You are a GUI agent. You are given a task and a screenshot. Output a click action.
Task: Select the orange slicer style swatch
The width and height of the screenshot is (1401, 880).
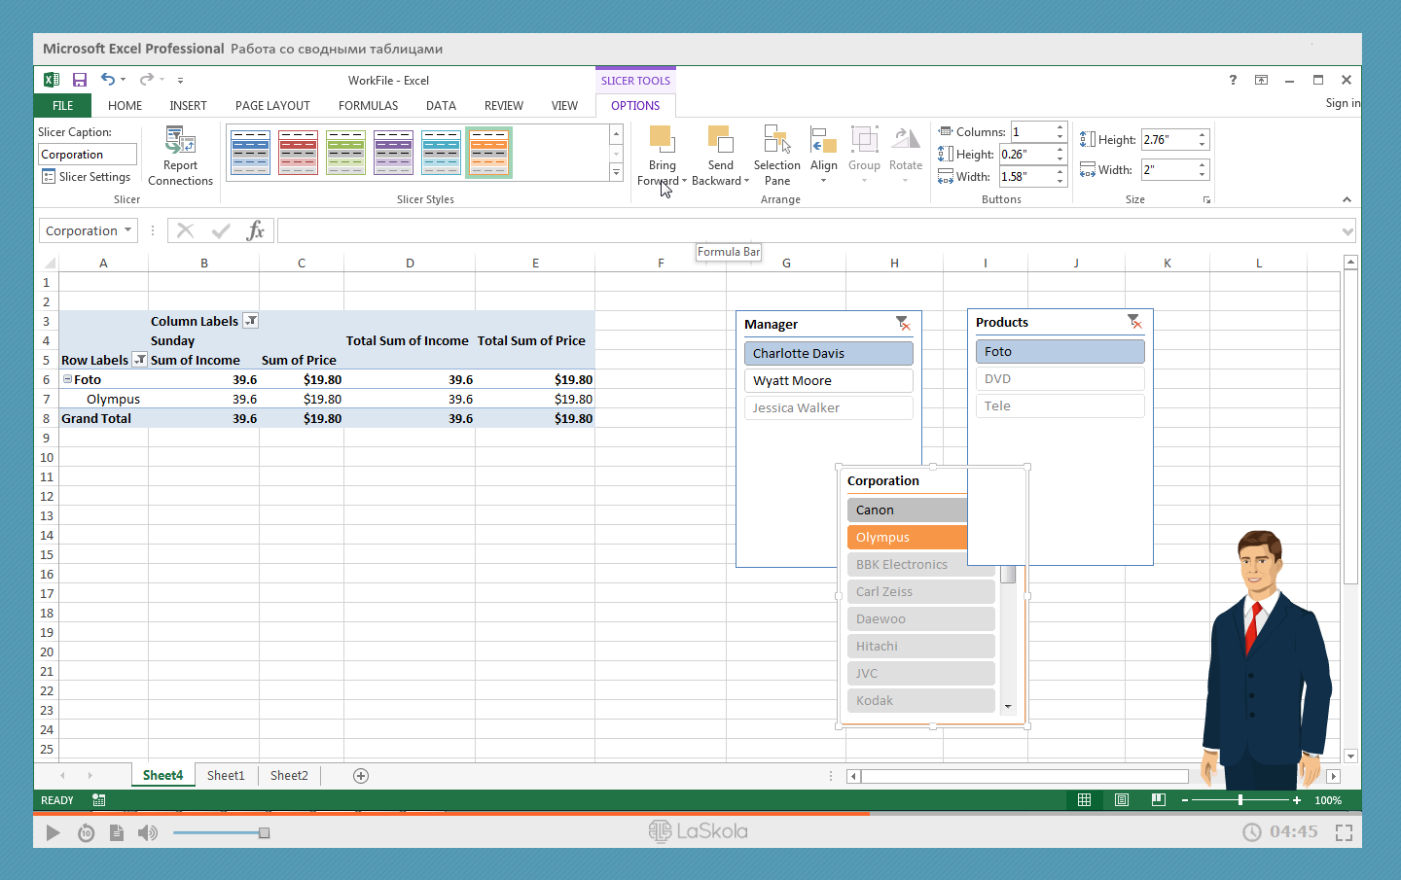pyautogui.click(x=488, y=153)
